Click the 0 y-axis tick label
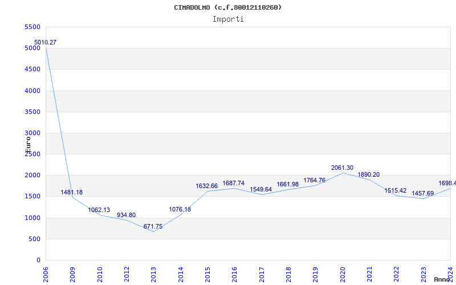The image size is (456, 285). tap(38, 260)
